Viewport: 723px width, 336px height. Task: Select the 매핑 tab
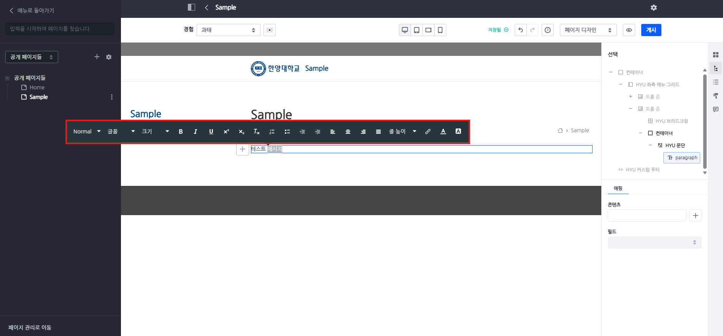point(618,188)
